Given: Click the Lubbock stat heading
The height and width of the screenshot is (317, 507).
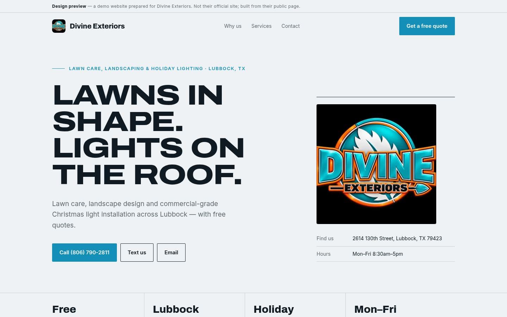Looking at the screenshot, I should point(176,309).
